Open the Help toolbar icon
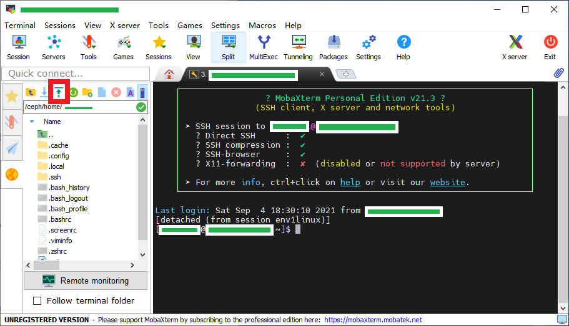569x326 pixels. pos(403,47)
